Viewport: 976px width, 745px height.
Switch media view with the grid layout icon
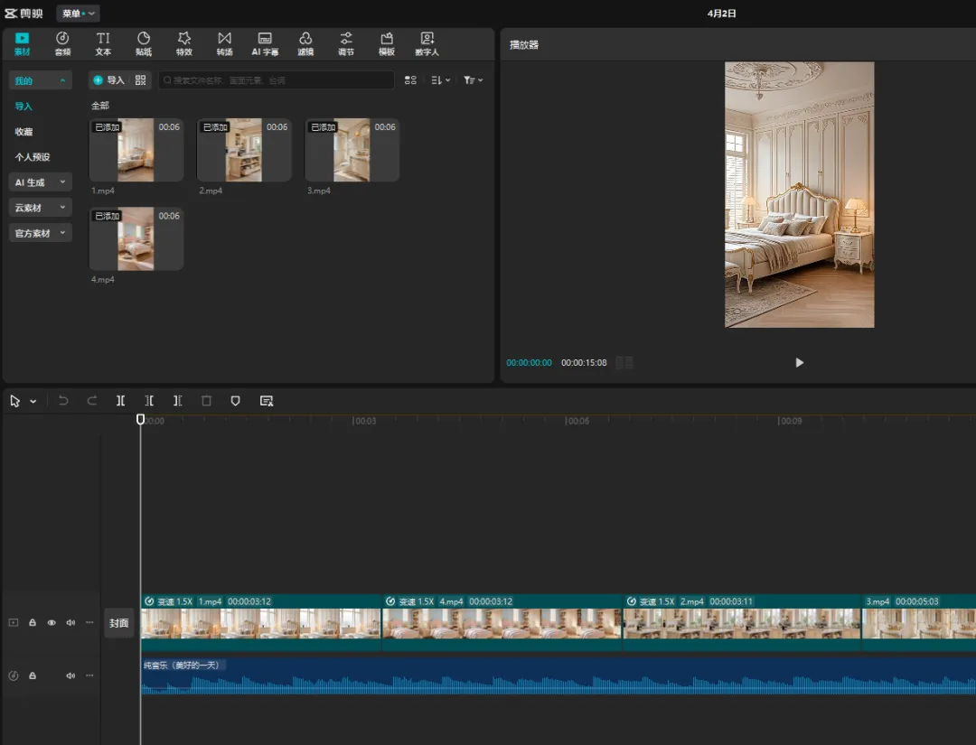pyautogui.click(x=410, y=80)
